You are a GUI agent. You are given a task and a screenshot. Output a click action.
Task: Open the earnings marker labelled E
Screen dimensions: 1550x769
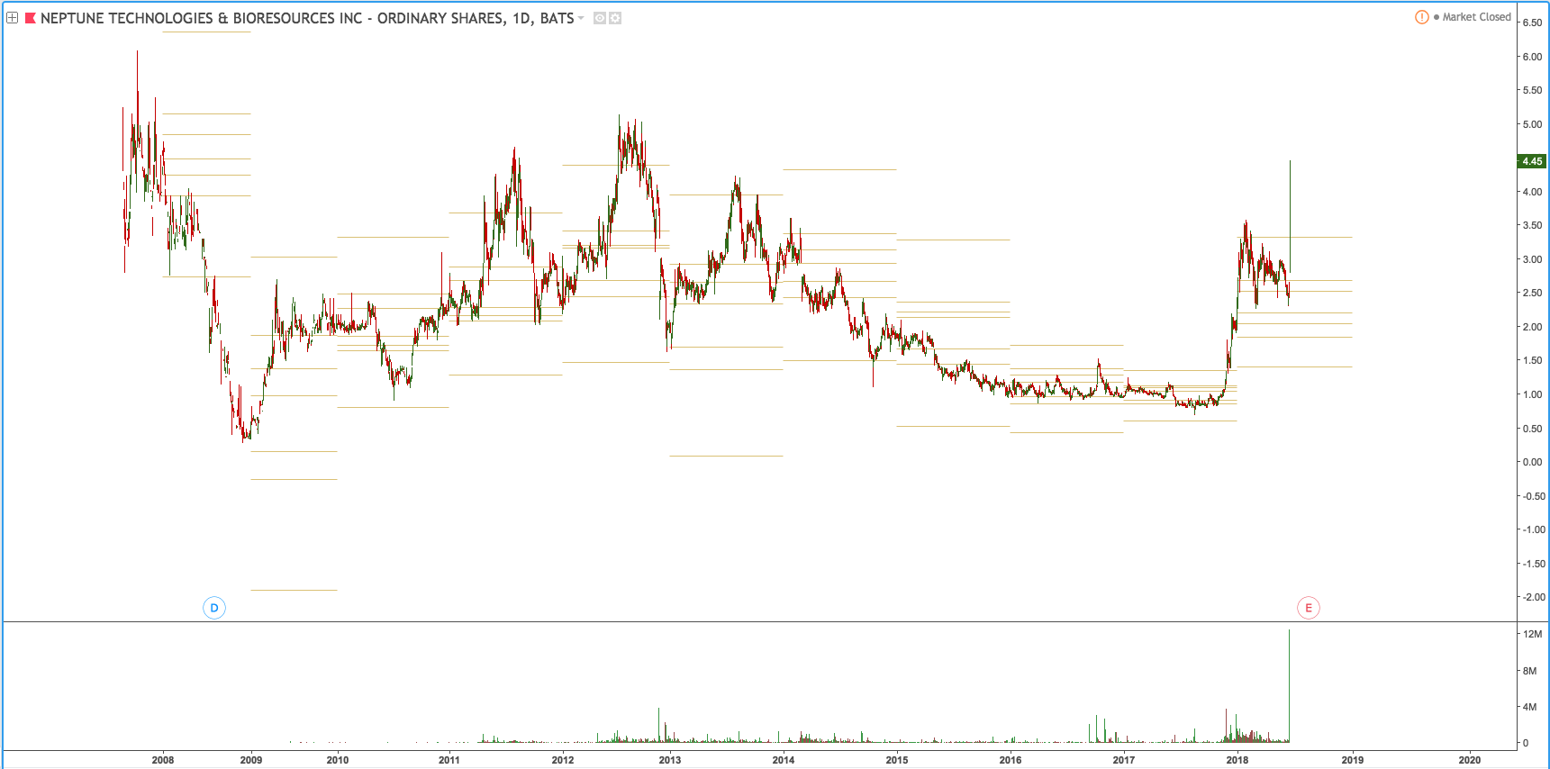tap(1309, 608)
